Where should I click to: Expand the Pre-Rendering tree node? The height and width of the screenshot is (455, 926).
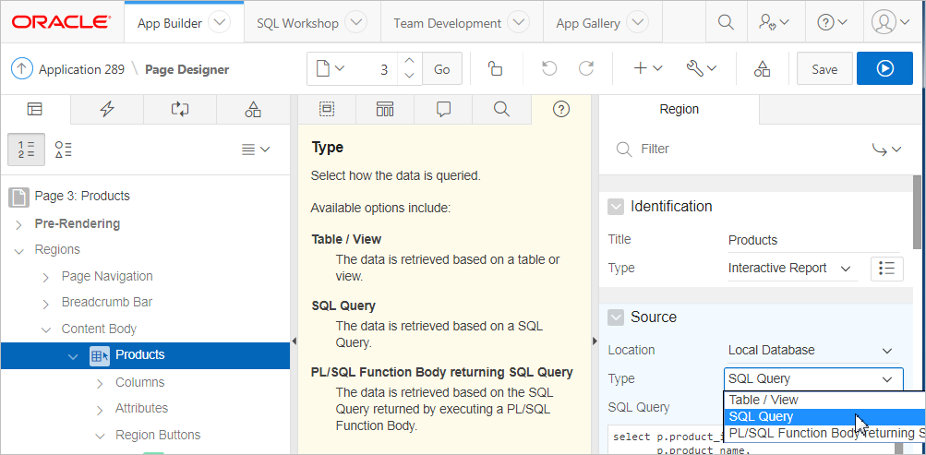pyautogui.click(x=18, y=224)
